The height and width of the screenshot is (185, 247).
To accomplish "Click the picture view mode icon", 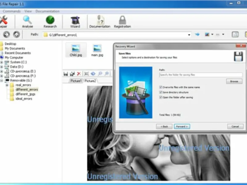I will coord(207,34).
